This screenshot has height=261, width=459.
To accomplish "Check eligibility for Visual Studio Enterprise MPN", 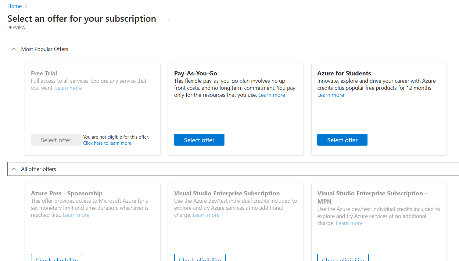I will [x=343, y=258].
